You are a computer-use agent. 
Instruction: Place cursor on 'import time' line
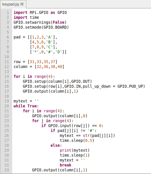coord(26,18)
